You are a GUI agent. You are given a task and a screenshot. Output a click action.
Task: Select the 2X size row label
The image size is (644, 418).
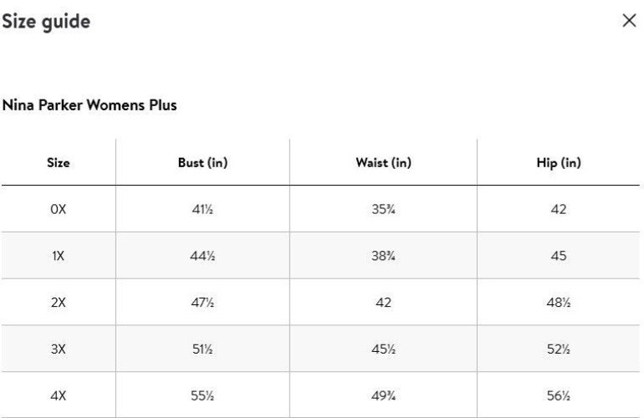59,303
